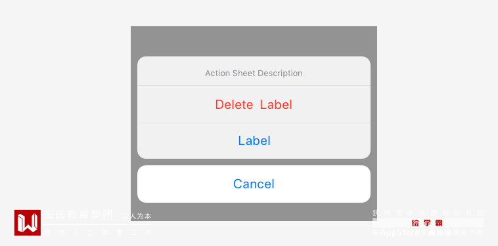Click the 始创于二零零二年 caption
The height and width of the screenshot is (246, 498).
(98, 232)
